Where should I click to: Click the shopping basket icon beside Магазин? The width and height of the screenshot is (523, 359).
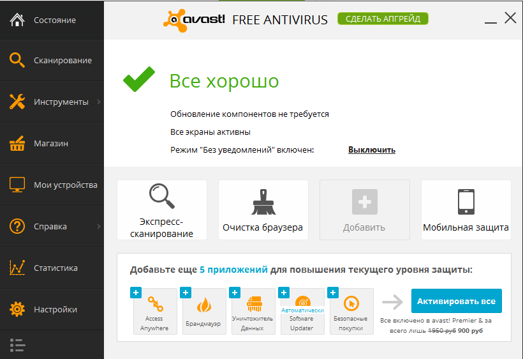[17, 143]
